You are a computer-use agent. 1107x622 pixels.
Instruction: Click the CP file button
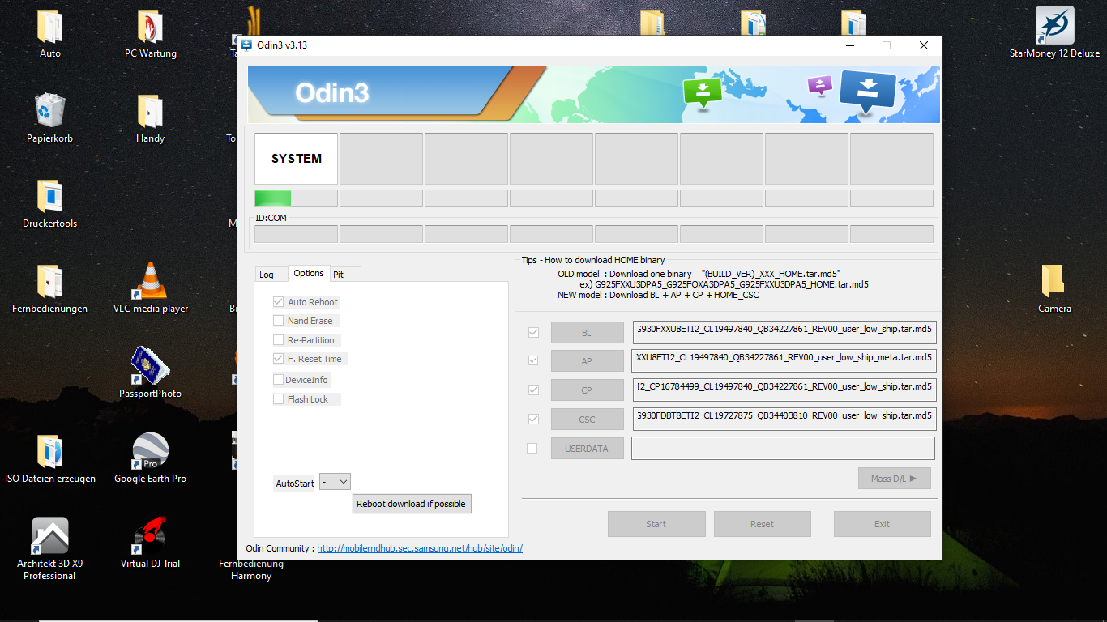coord(587,390)
